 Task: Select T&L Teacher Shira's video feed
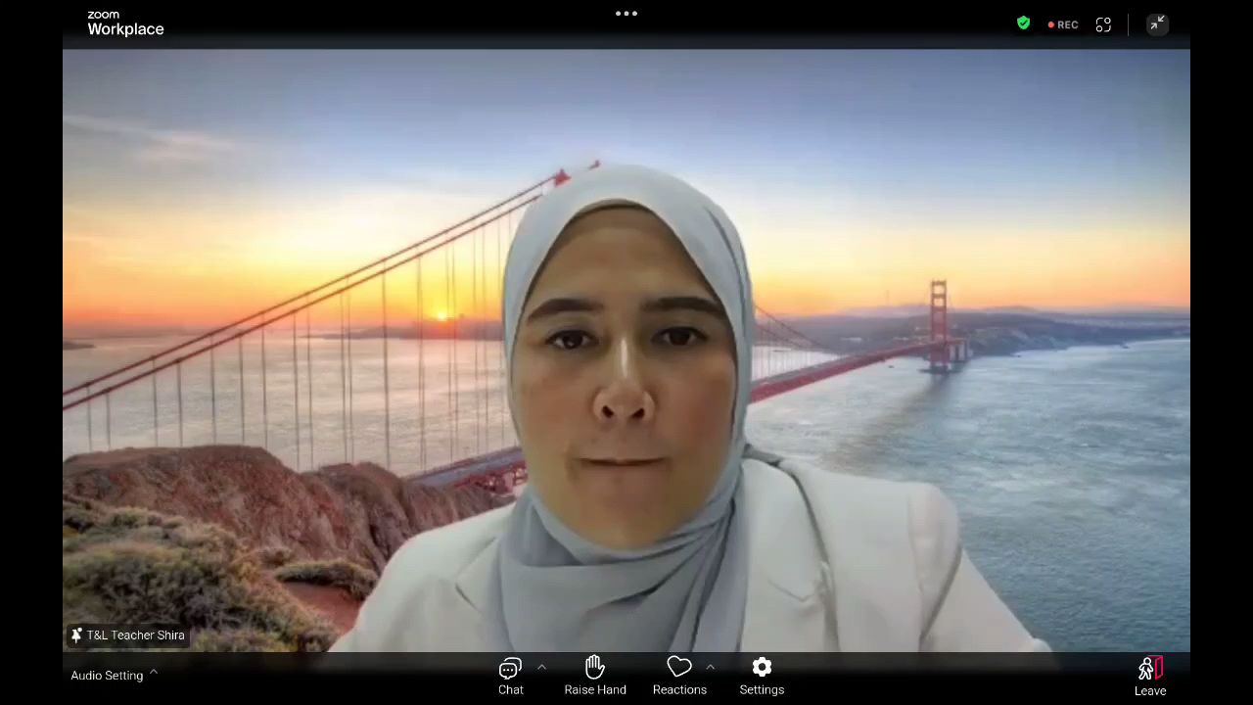pos(626,351)
